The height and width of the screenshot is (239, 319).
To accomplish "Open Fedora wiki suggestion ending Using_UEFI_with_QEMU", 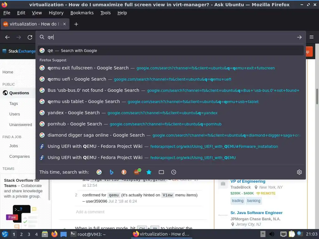I will [170, 157].
